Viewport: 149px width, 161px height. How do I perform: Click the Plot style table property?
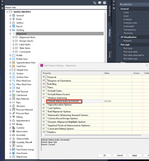pos(131,52)
